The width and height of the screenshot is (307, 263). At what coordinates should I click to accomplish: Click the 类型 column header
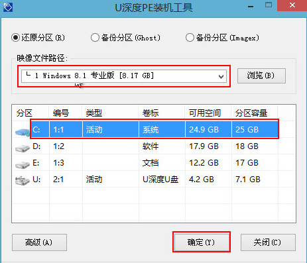pos(94,113)
